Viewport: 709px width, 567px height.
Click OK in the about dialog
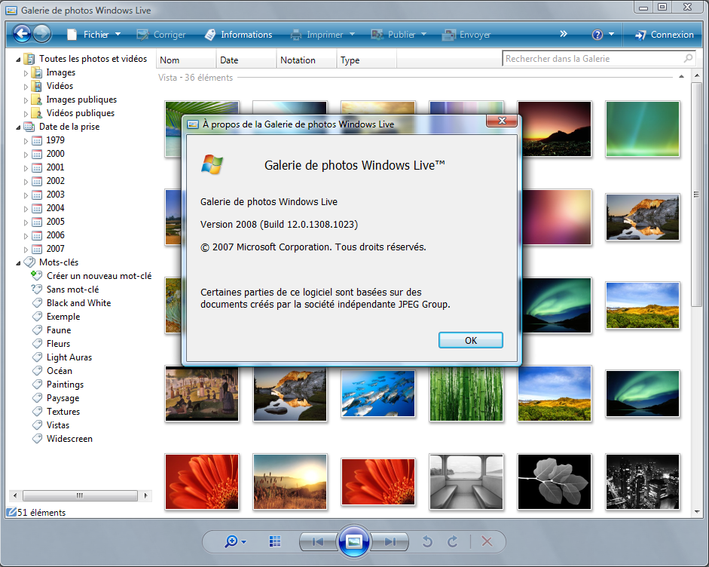[470, 340]
